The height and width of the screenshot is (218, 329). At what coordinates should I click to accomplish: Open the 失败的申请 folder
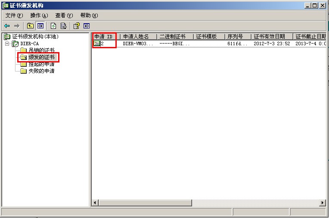pyautogui.click(x=41, y=71)
